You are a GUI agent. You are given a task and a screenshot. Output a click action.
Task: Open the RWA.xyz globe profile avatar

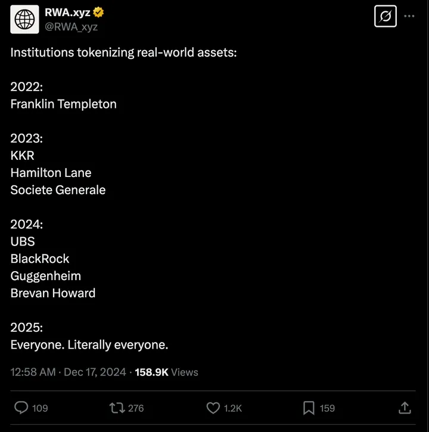25,19
